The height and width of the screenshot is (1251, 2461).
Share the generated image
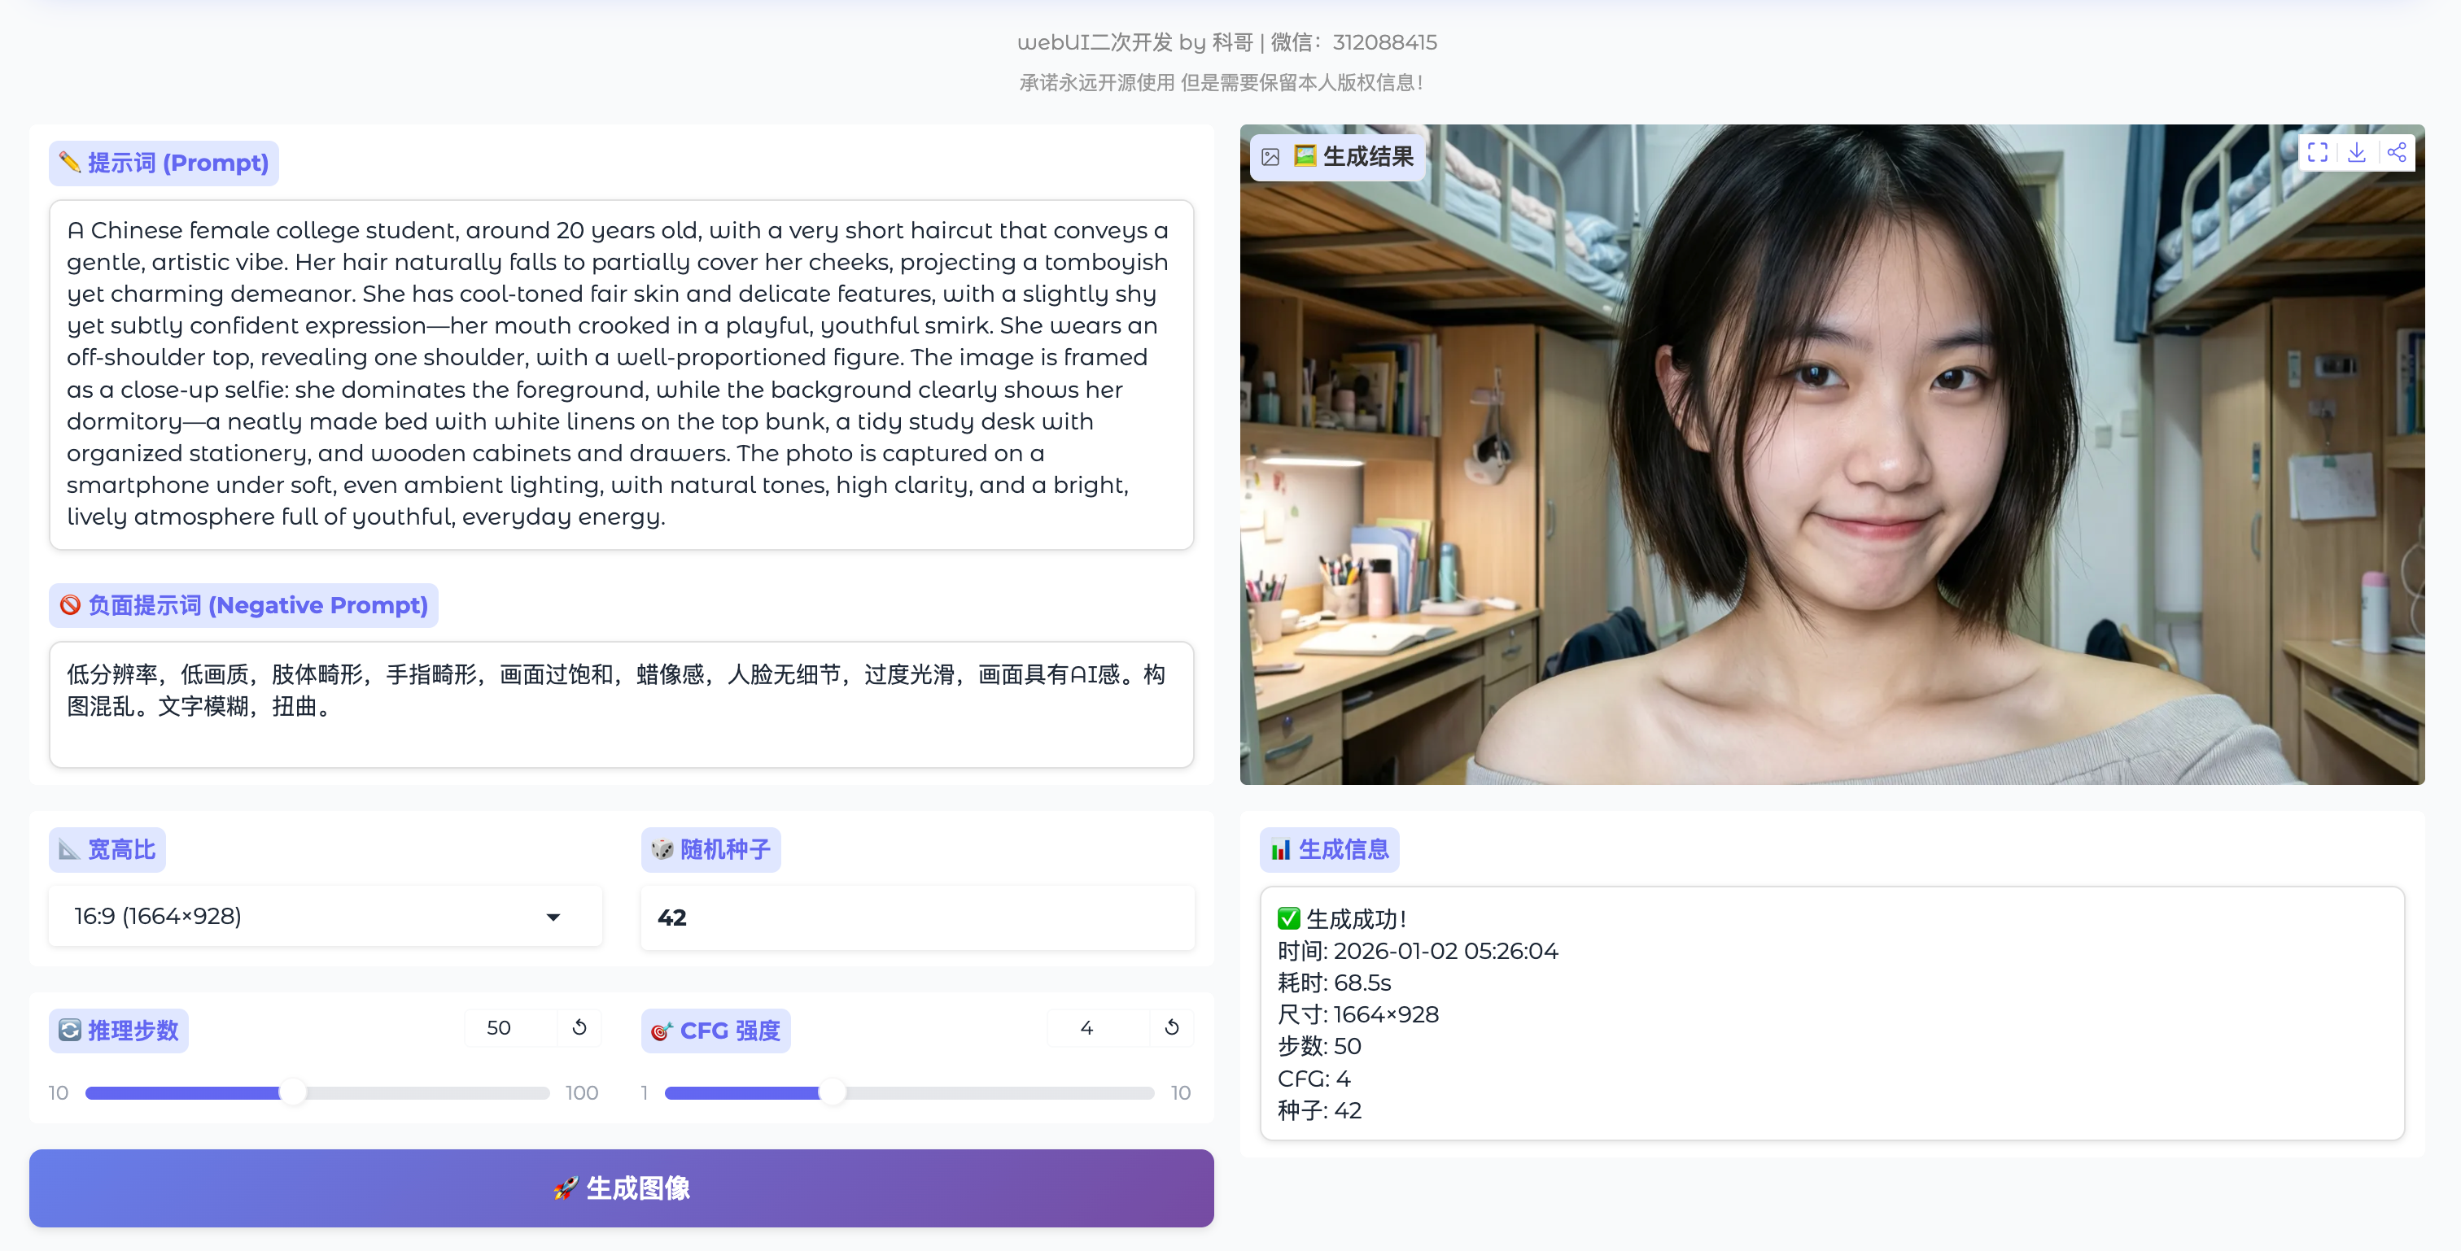(x=2396, y=153)
